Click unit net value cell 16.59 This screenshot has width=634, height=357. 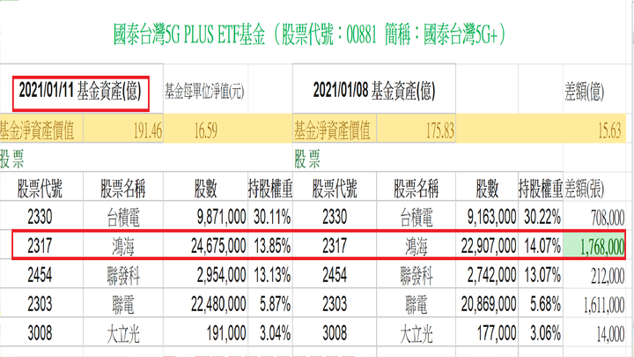tap(206, 130)
